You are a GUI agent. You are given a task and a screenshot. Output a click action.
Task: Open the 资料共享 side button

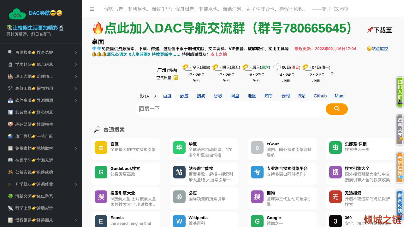pos(400,130)
